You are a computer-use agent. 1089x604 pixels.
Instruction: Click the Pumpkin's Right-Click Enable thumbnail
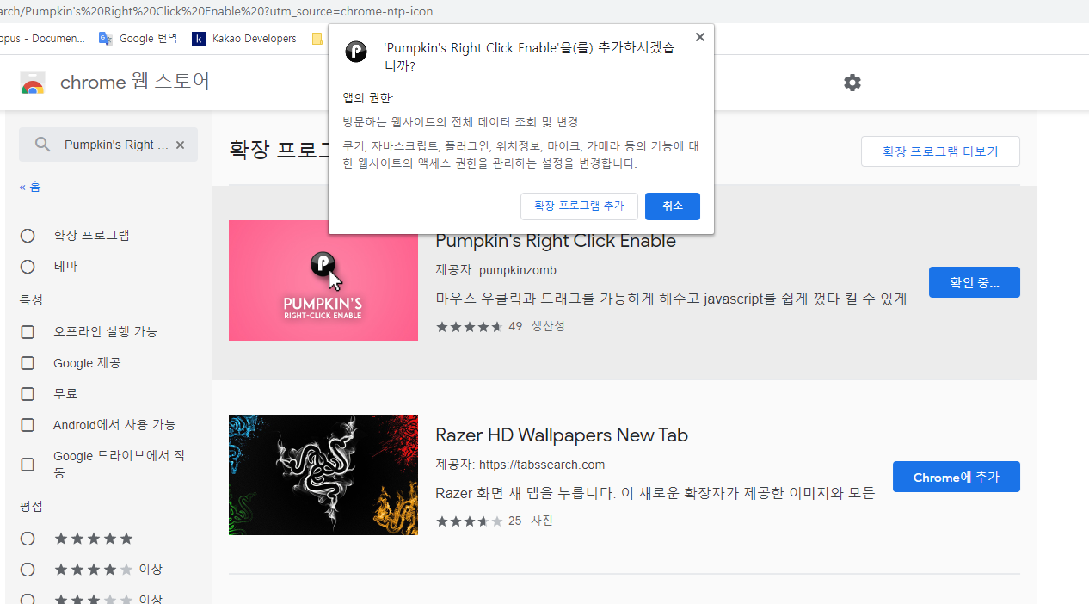(x=323, y=280)
